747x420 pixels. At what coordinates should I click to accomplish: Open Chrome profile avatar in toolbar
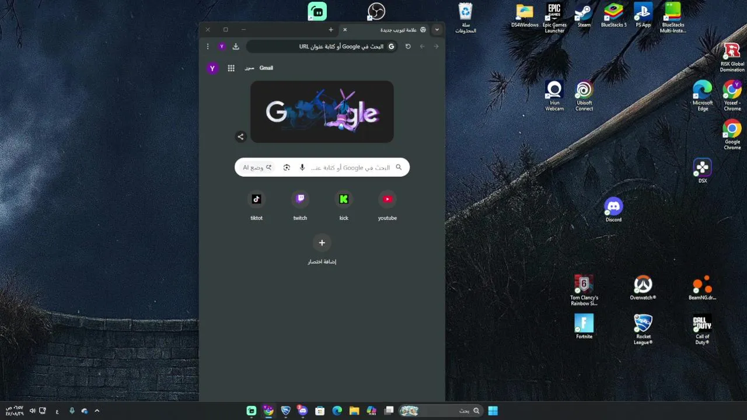coord(222,46)
